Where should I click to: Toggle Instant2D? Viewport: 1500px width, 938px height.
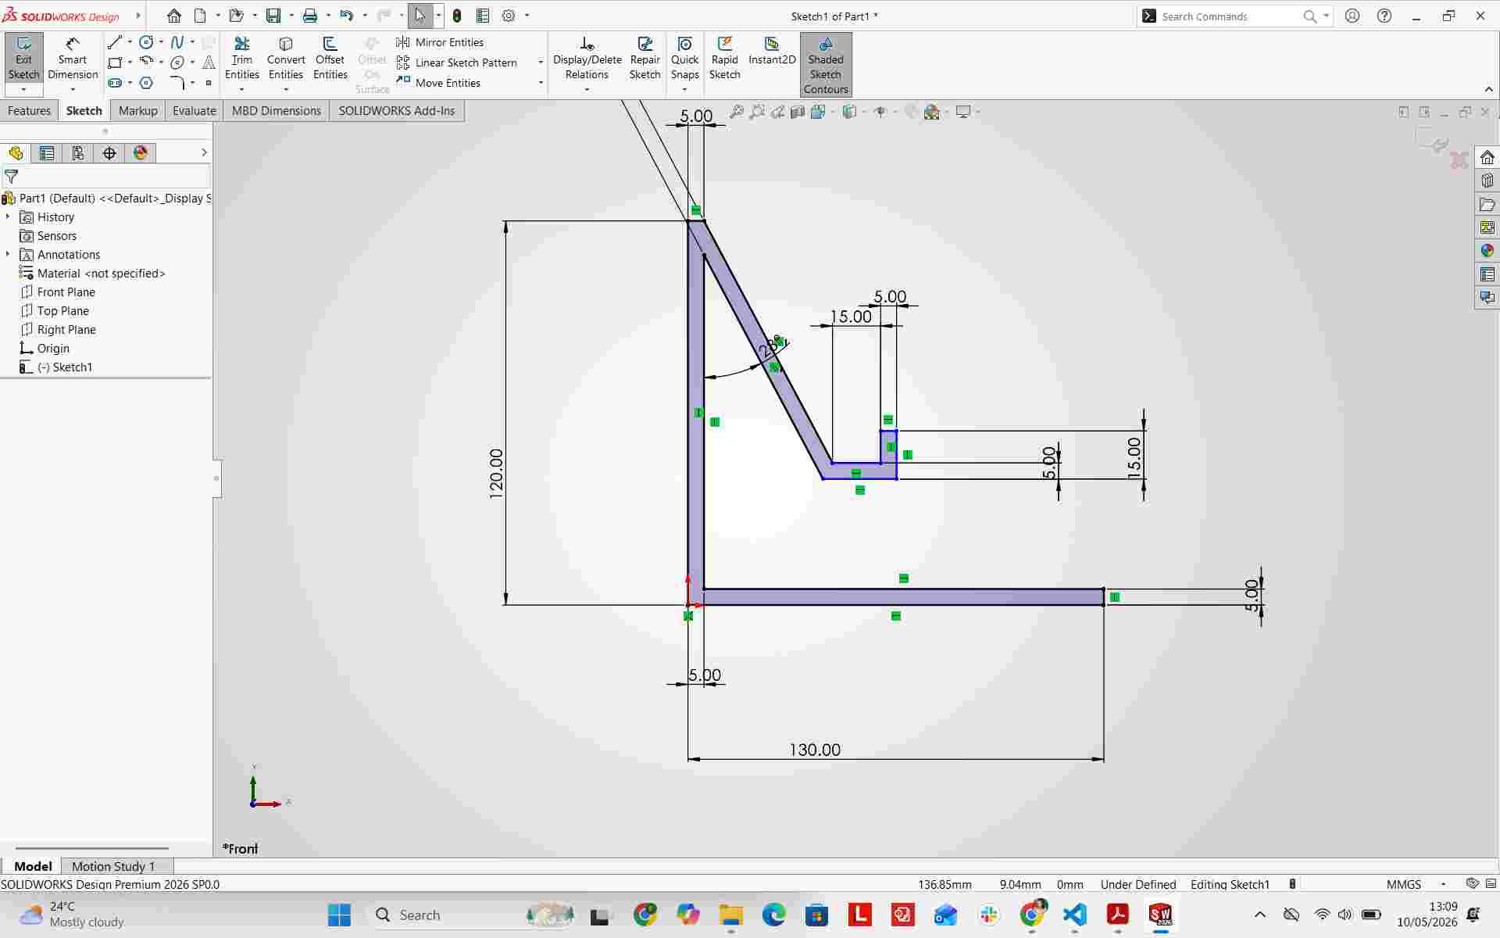click(772, 52)
